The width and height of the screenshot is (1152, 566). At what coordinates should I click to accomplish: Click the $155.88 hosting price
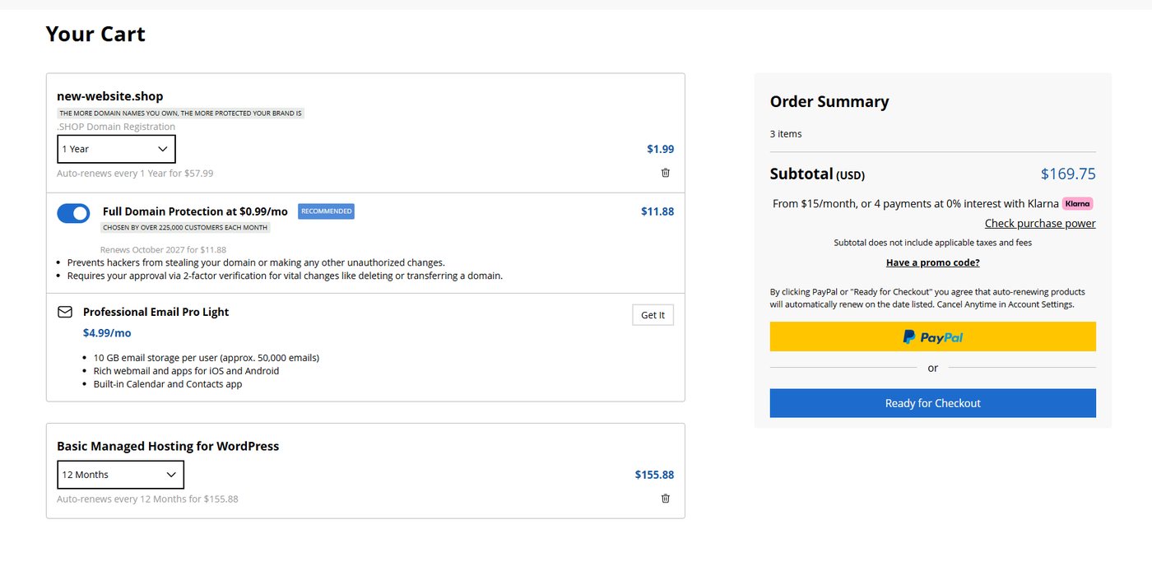tap(654, 475)
